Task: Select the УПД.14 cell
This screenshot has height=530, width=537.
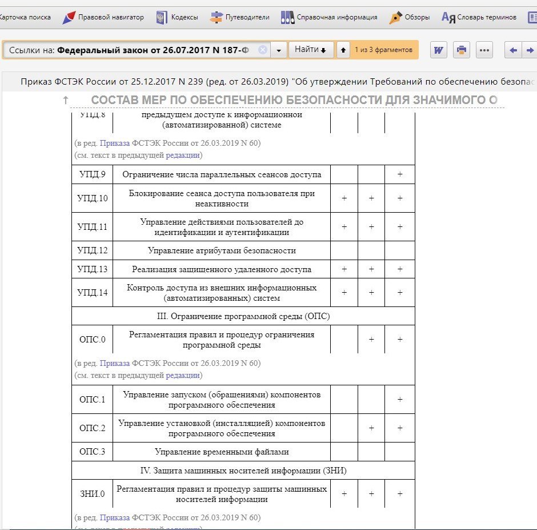Action: (x=93, y=292)
